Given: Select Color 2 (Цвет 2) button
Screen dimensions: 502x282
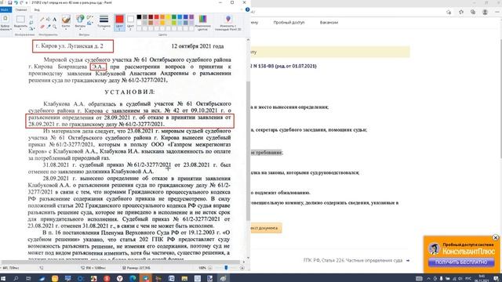Looking at the screenshot, I should click(x=130, y=23).
